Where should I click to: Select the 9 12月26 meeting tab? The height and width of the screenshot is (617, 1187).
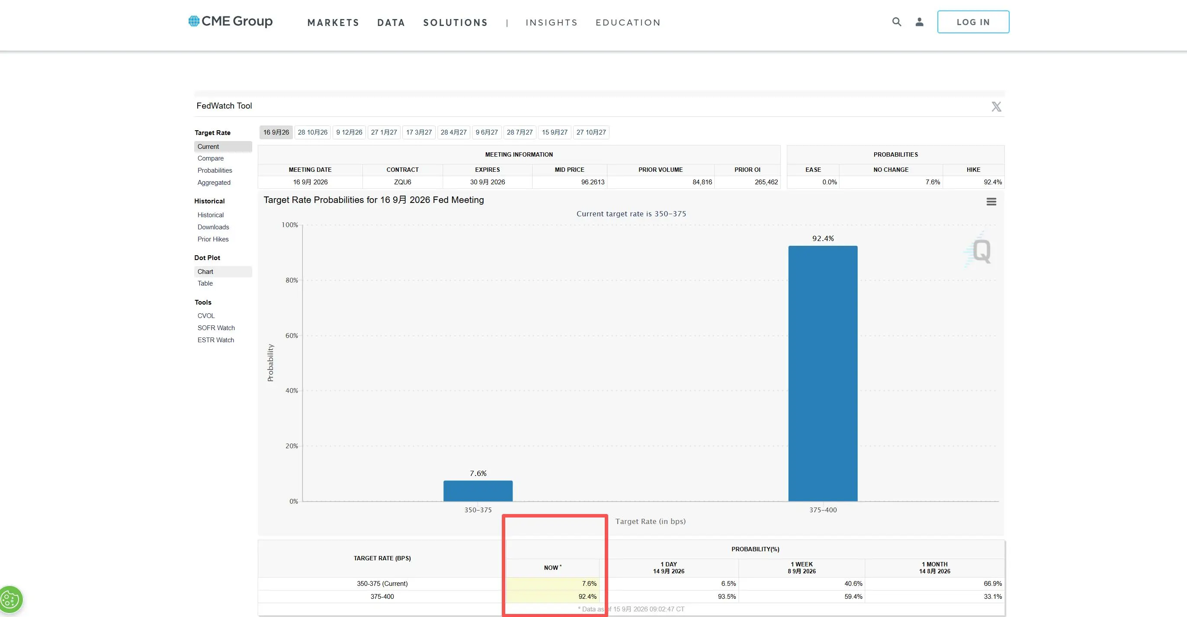349,132
